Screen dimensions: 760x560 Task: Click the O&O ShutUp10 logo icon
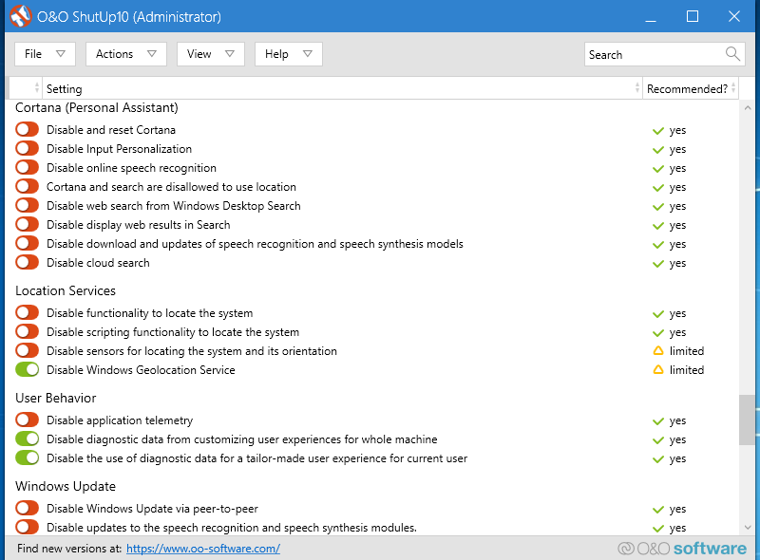[x=20, y=16]
